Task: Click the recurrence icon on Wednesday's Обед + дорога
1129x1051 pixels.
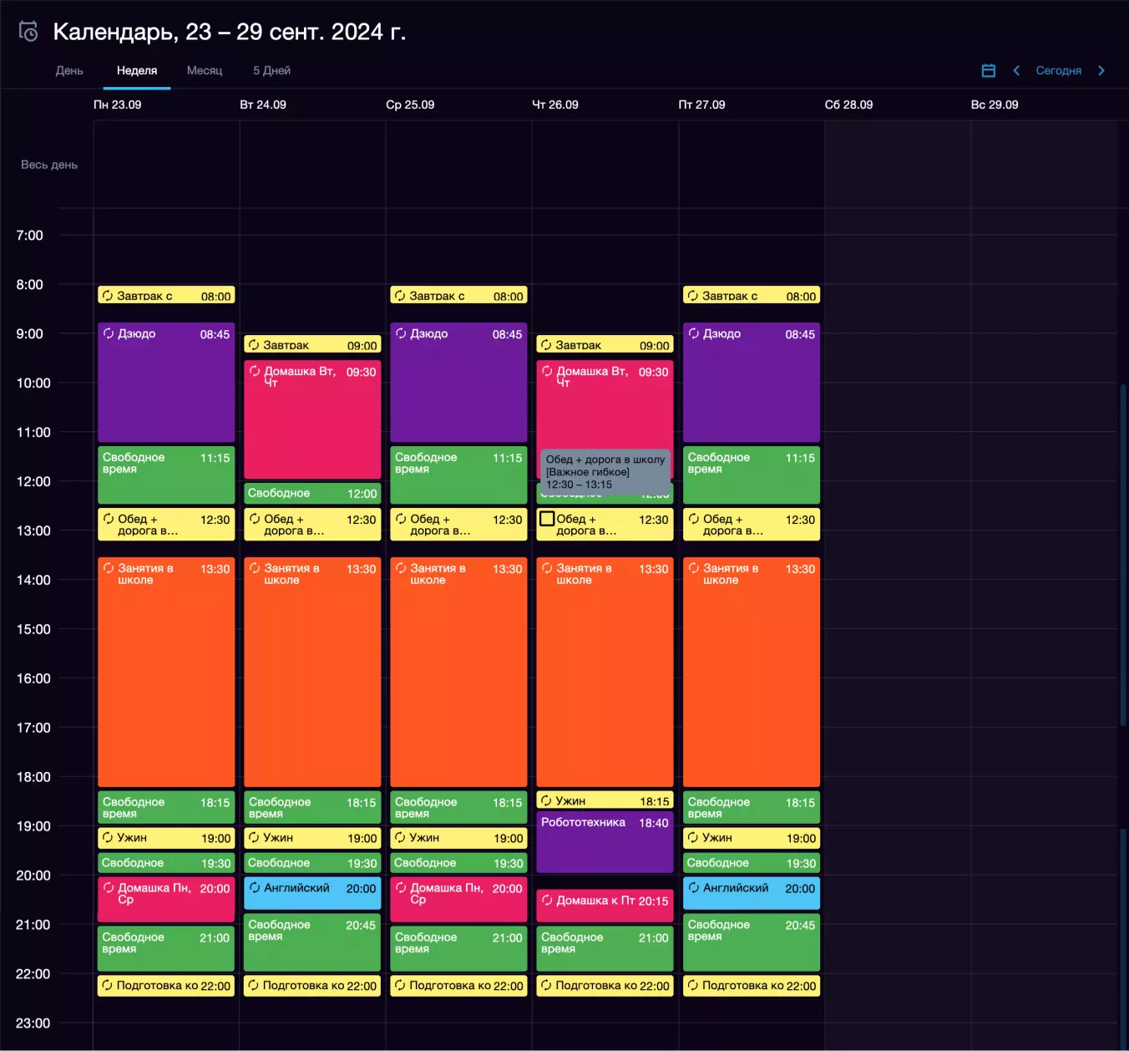Action: pyautogui.click(x=401, y=519)
